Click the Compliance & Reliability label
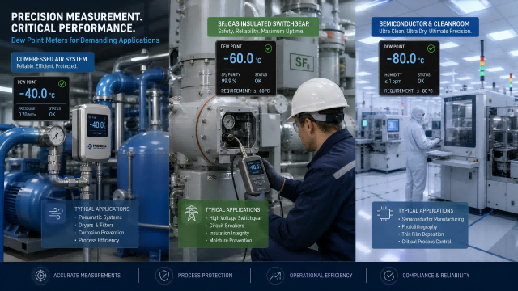This screenshot has height=291, width=518. click(x=435, y=276)
